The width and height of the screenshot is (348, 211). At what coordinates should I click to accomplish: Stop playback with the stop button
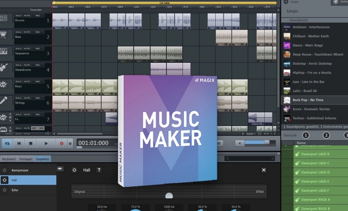(31, 143)
